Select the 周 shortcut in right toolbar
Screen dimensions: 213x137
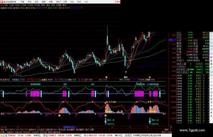click(x=211, y=99)
